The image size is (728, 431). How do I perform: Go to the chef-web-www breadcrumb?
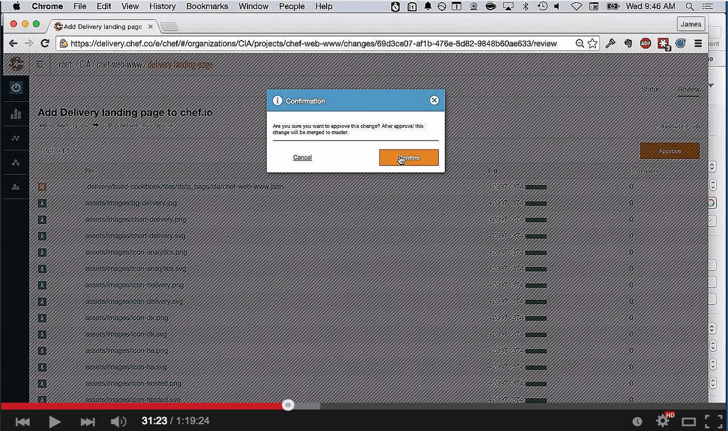(x=119, y=64)
